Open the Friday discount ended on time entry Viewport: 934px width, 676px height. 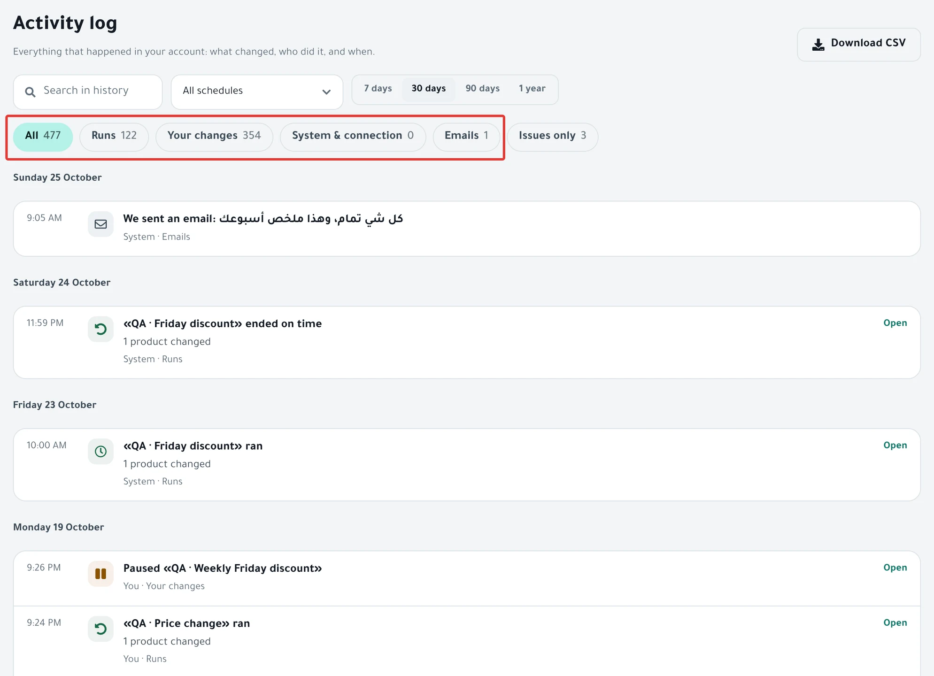coord(895,323)
